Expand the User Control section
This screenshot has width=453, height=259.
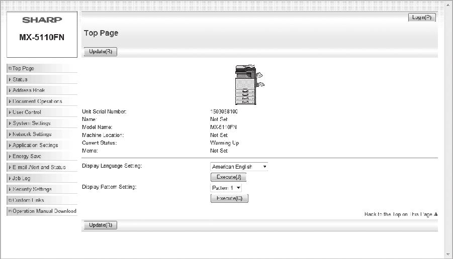tap(42, 112)
